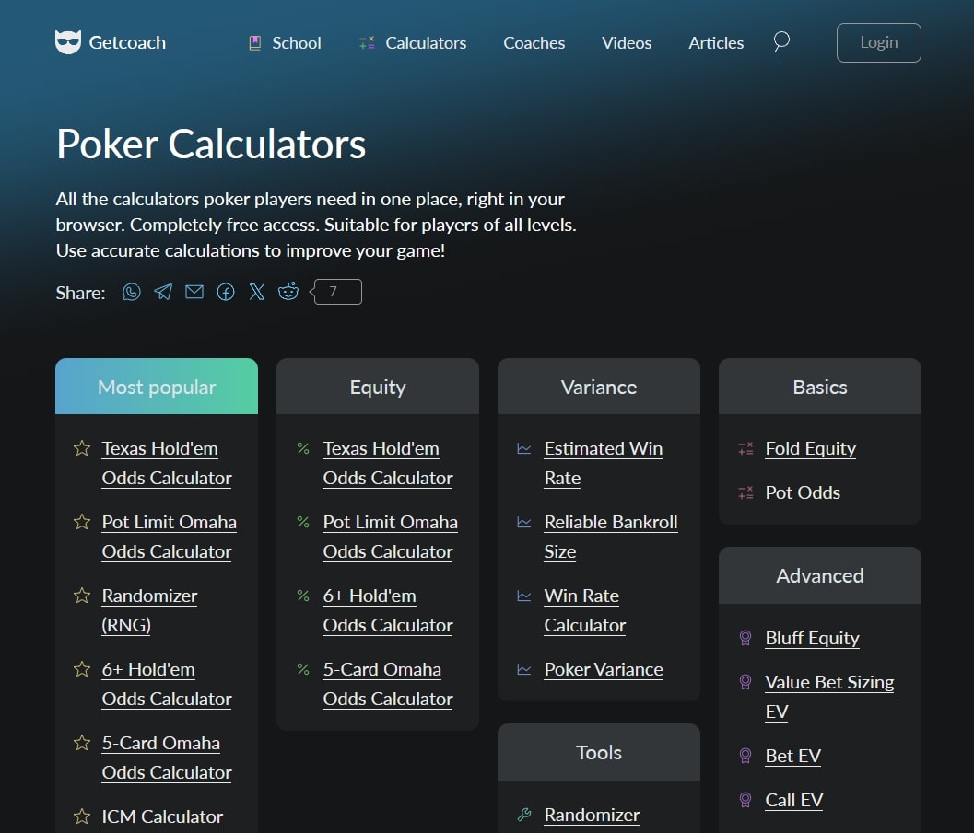The image size is (974, 833).
Task: Share on X (Twitter) icon
Action: pos(257,292)
